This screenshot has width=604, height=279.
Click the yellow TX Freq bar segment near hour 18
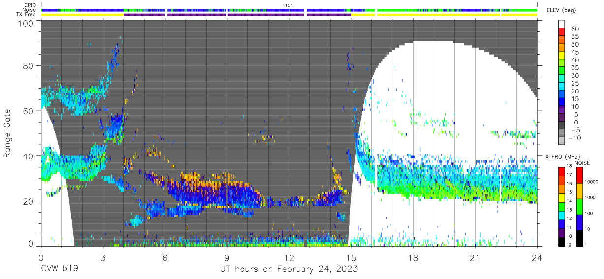click(438, 15)
